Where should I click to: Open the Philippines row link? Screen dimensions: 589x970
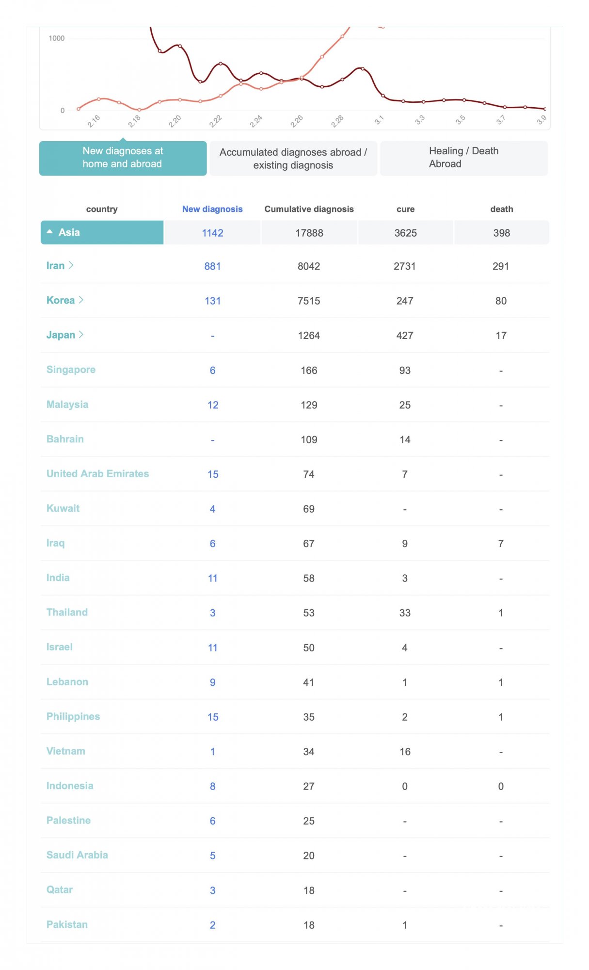click(x=73, y=716)
